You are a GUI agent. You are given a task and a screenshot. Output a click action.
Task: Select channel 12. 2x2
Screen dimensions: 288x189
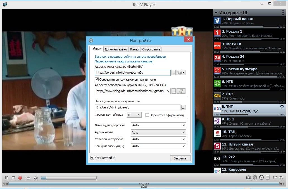pyautogui.click(x=249, y=160)
